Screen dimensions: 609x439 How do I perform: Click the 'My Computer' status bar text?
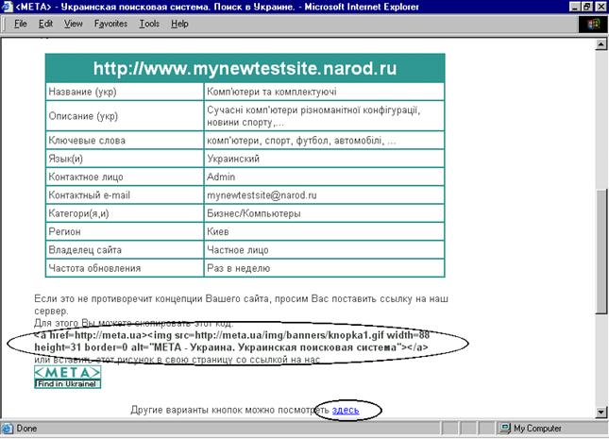pyautogui.click(x=537, y=429)
